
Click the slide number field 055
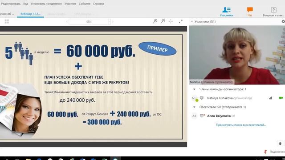click(x=89, y=22)
